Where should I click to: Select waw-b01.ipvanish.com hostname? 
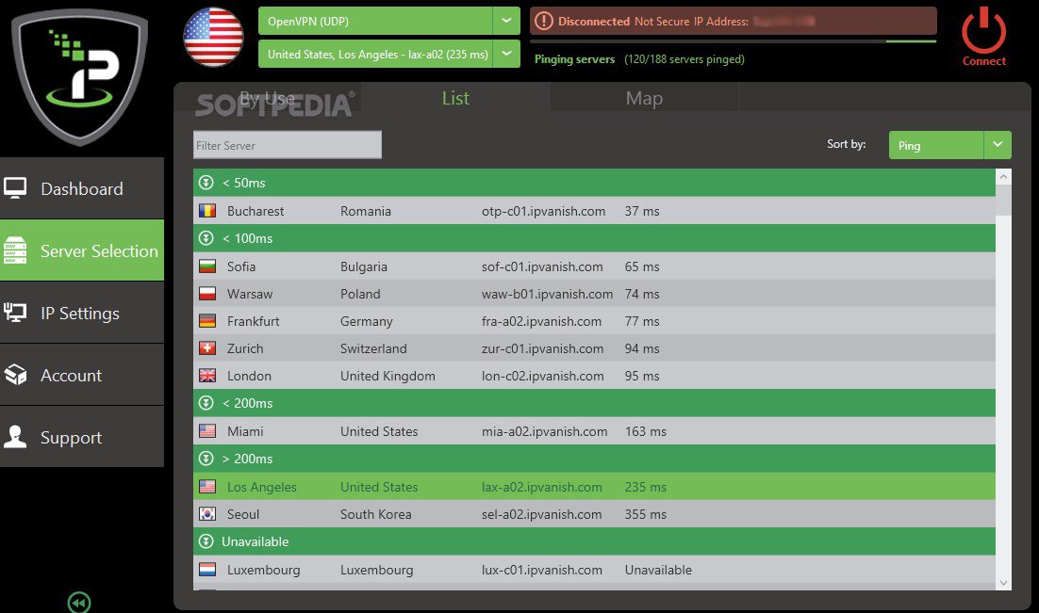pos(547,294)
